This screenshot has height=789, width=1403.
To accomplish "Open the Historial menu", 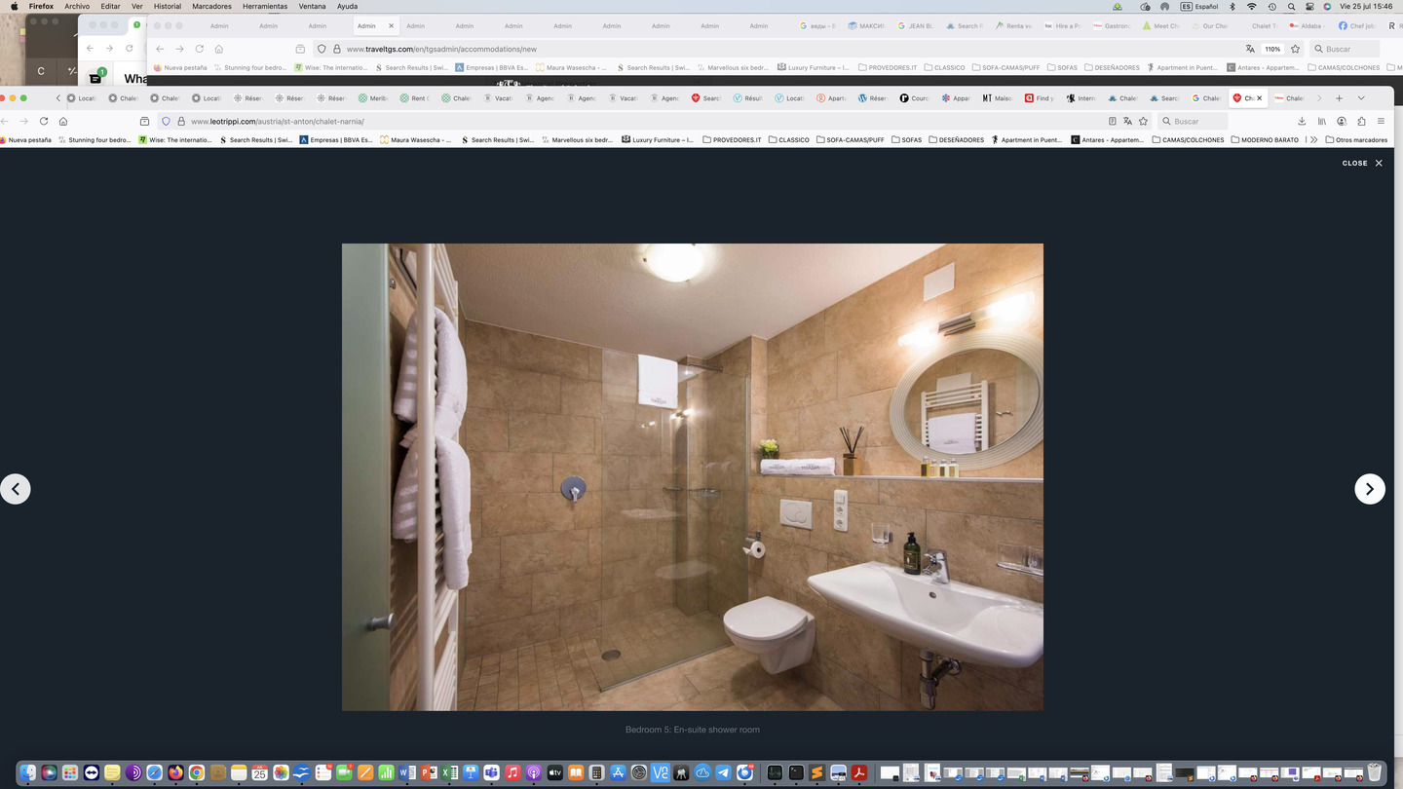I will 167,6.
